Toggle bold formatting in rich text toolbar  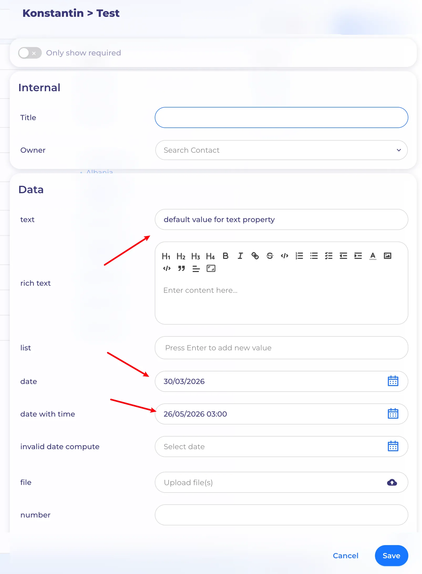point(225,256)
